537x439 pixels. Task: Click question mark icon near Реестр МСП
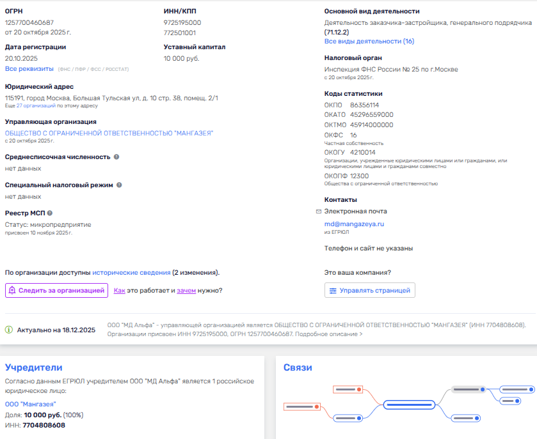(50, 213)
